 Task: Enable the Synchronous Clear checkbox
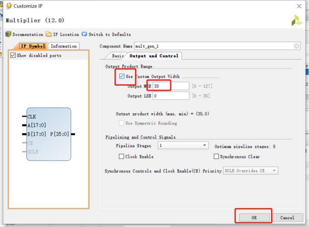(215, 156)
